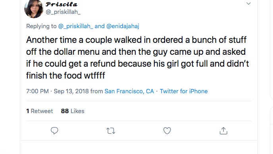This screenshot has width=273, height=154.
Task: Expand the tweet options chevron
Action: (x=248, y=4)
